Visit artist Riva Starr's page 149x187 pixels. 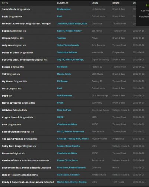click(x=62, y=168)
